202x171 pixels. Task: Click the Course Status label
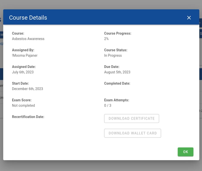(115, 50)
